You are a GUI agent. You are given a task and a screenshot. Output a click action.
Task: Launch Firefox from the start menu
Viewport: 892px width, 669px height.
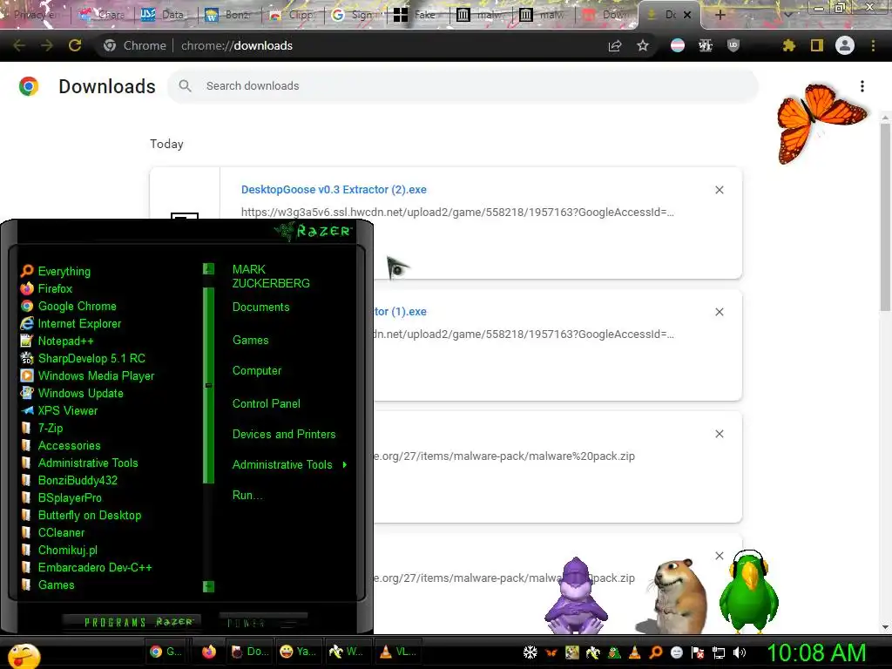(x=46, y=288)
